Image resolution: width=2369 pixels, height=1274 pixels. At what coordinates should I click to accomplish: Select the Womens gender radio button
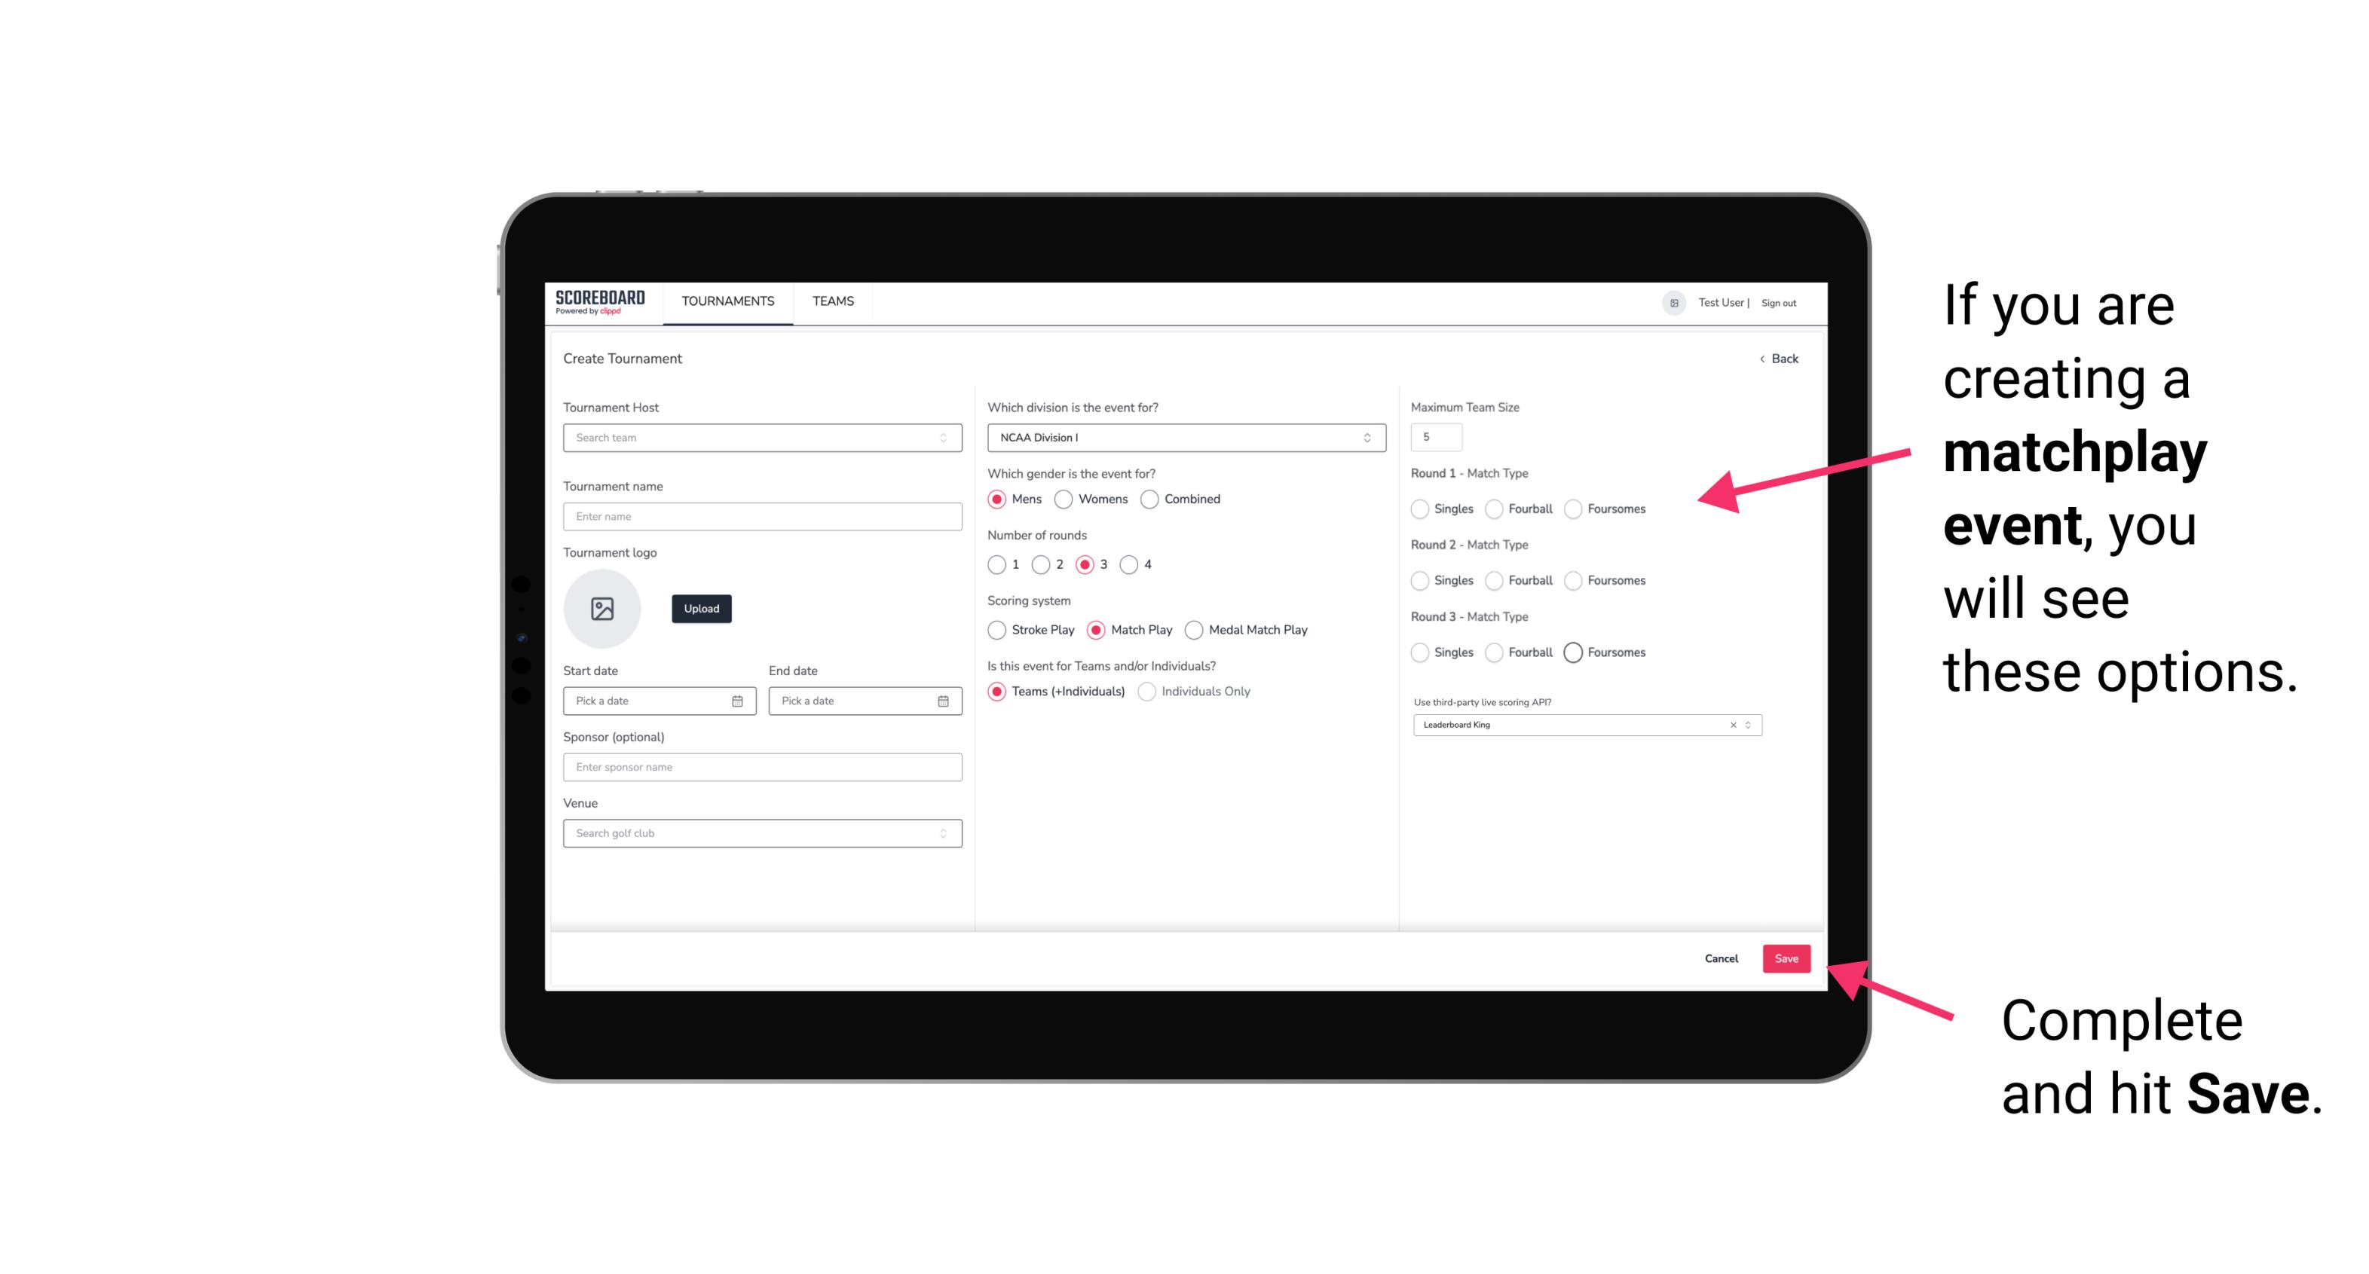click(x=1064, y=499)
